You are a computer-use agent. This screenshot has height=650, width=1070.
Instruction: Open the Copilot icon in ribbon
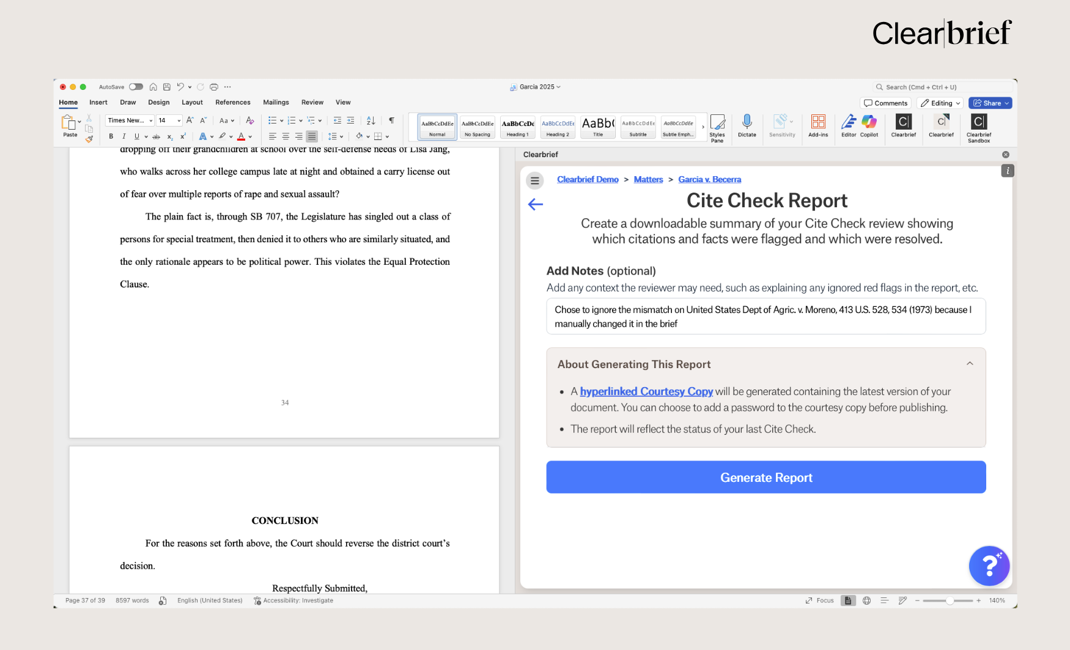(869, 122)
